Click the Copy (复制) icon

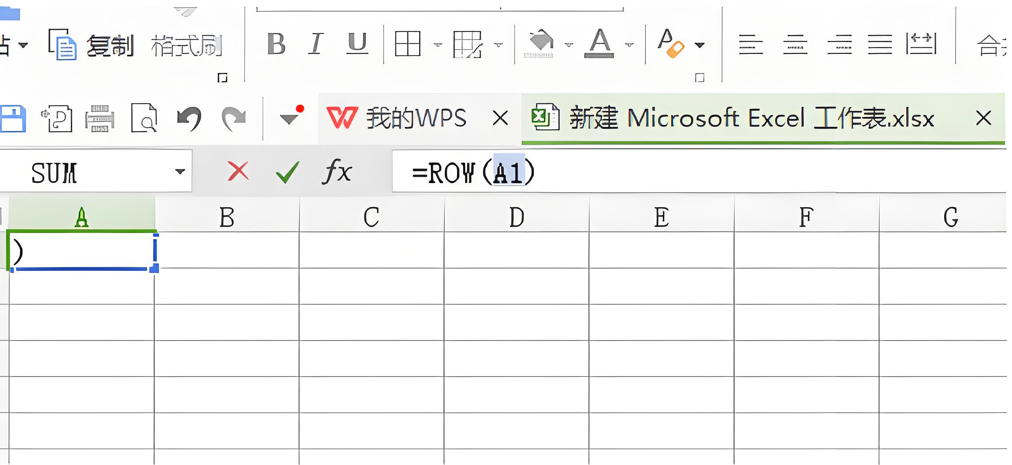point(63,44)
